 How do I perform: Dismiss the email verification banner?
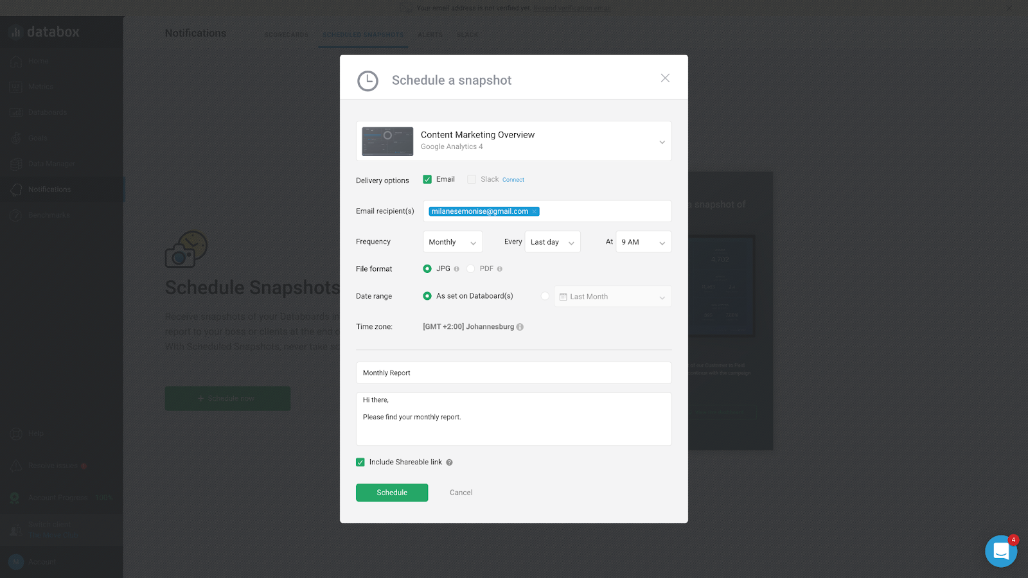1009,8
